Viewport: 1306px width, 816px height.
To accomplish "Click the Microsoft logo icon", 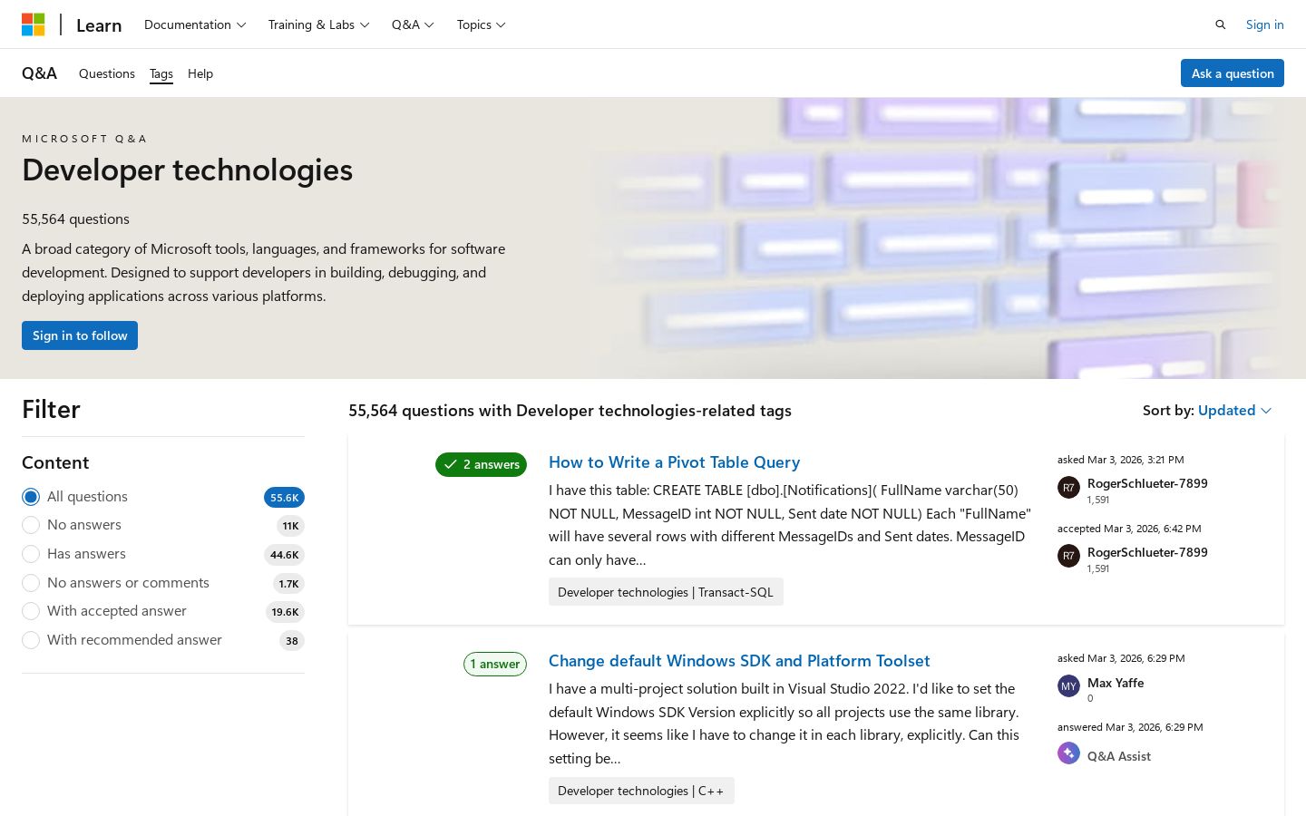I will (34, 24).
